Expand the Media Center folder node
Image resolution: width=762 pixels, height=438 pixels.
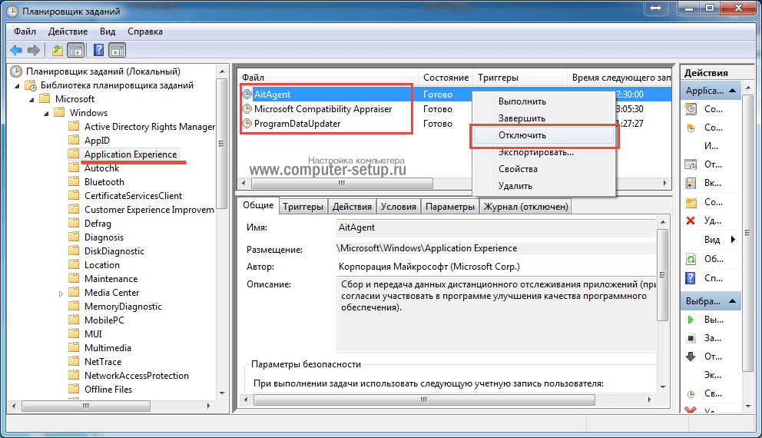pos(61,294)
